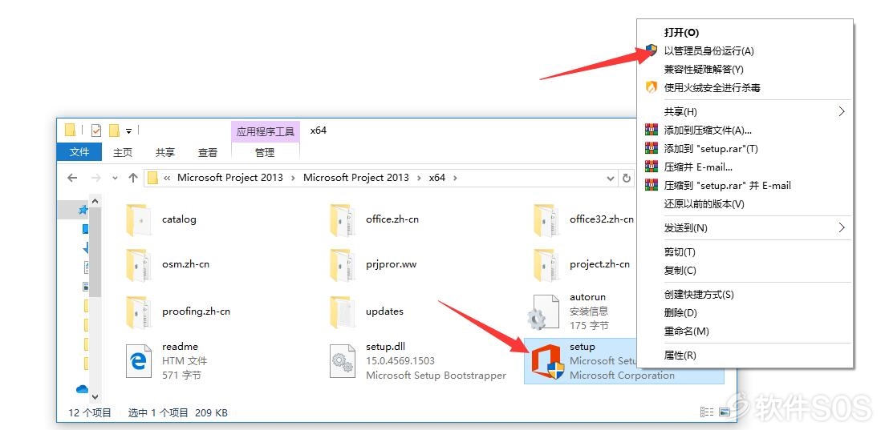Screen dimensions: 885x430
Task: Select 创建快捷方式(S) entry
Action: 745,294
